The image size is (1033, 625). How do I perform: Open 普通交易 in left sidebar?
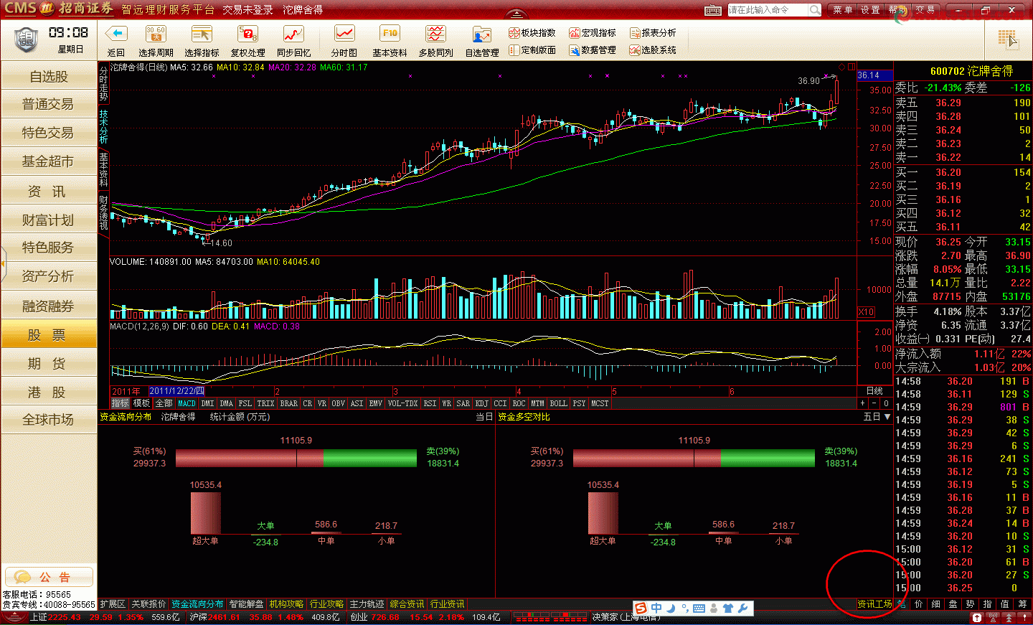pos(49,104)
